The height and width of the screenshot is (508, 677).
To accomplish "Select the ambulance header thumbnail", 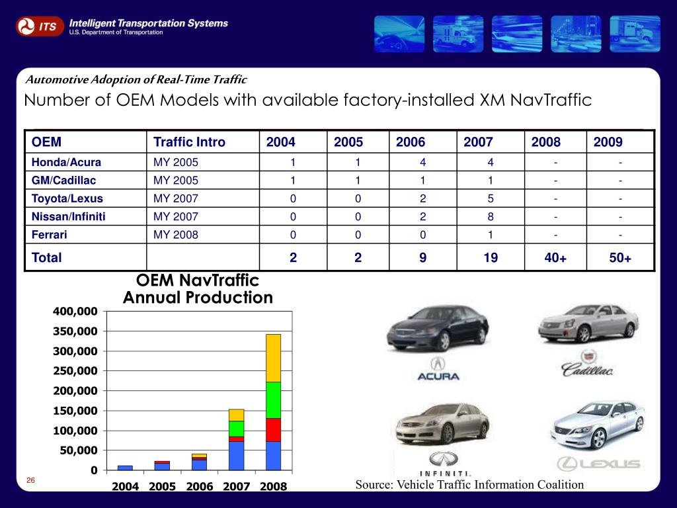I will click(458, 34).
